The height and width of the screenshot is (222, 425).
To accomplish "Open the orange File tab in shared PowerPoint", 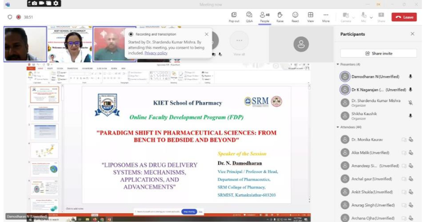I will pyautogui.click(x=31, y=69).
